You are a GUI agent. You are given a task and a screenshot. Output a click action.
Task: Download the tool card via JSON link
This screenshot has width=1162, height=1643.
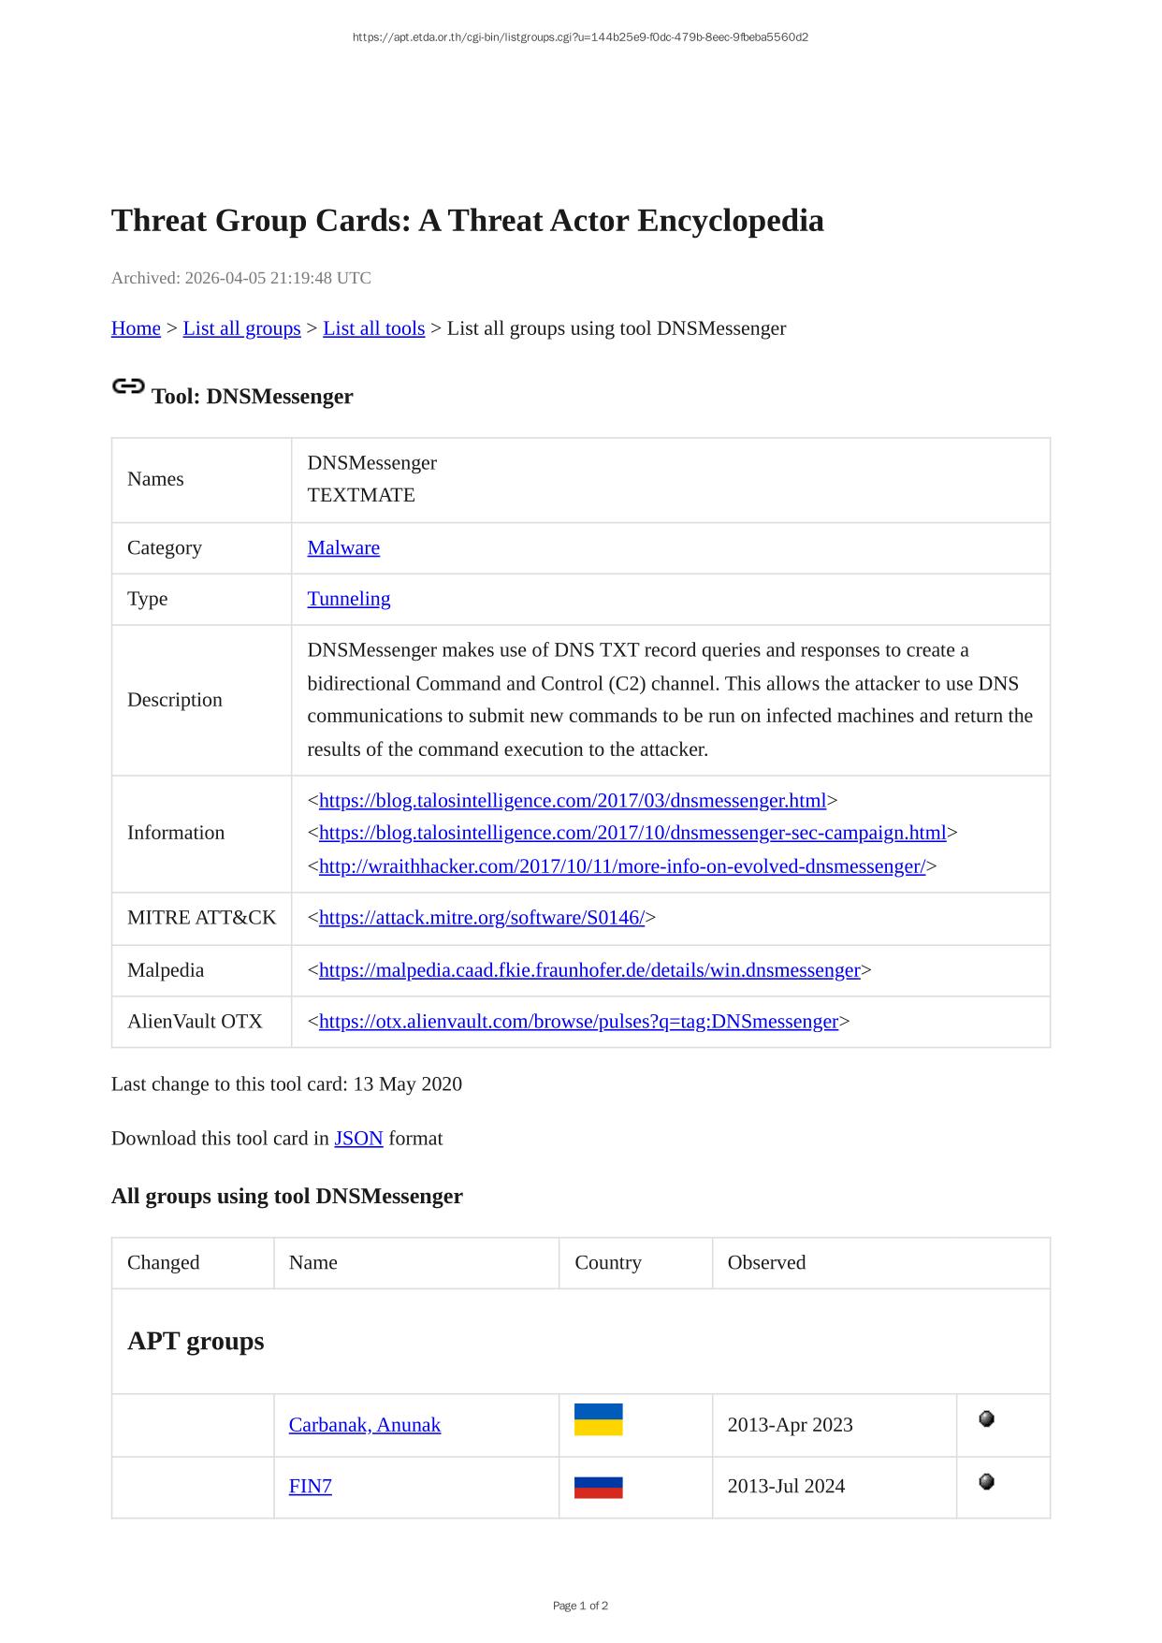(358, 1139)
